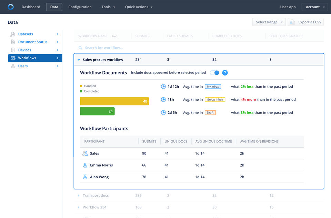Click the Alan Wong user icon
Screen dimensions: 331x218
click(x=85, y=177)
